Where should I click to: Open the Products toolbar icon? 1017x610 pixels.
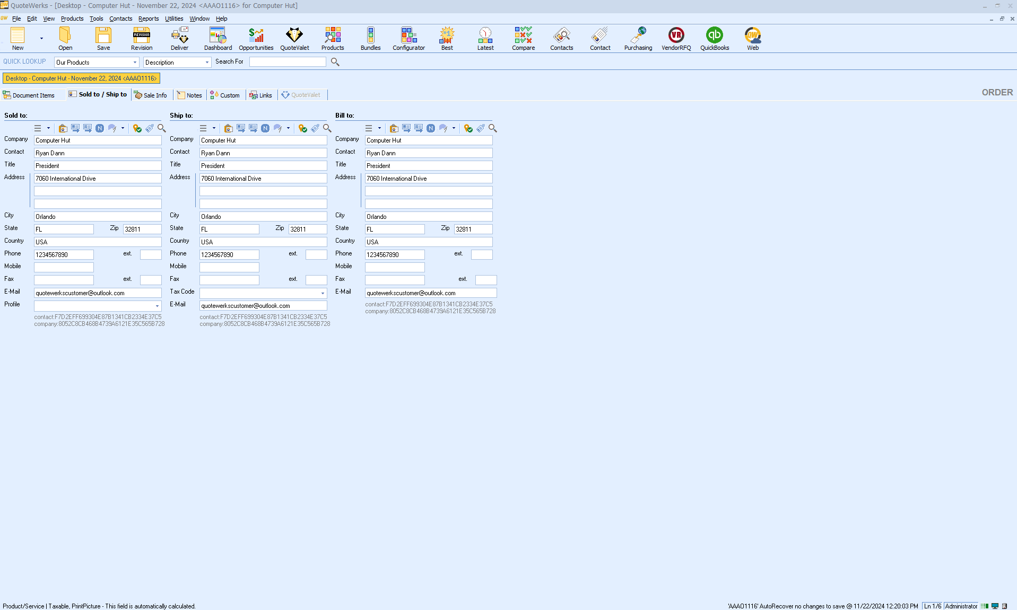333,39
